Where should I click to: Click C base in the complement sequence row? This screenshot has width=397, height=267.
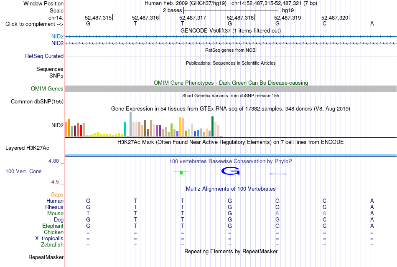tap(324, 24)
